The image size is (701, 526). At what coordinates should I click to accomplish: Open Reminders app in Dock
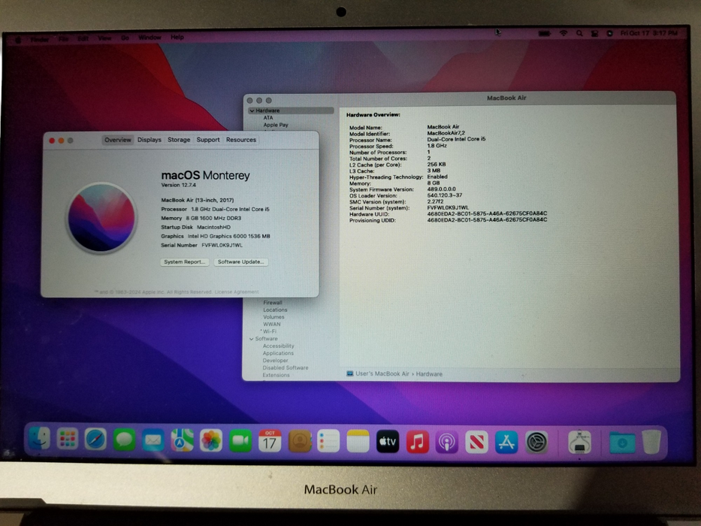[328, 442]
